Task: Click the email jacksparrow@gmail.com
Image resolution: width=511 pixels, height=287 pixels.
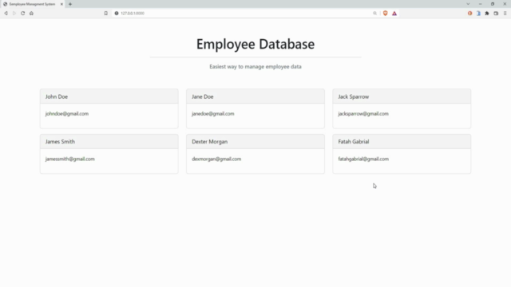Action: [x=363, y=113]
